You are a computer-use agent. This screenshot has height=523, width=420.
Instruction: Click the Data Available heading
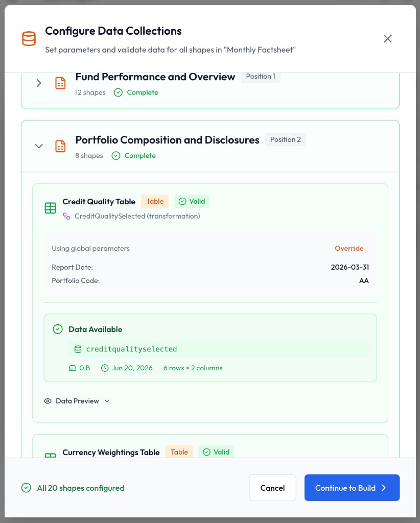pos(96,329)
